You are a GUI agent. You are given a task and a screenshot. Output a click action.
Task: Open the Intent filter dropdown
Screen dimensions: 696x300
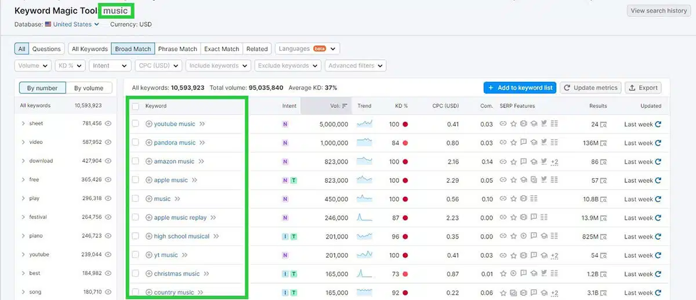click(110, 66)
